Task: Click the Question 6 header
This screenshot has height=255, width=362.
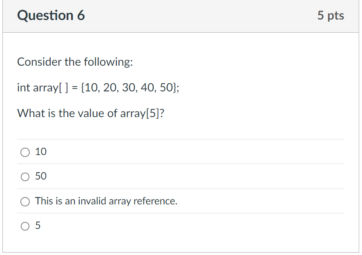Action: click(51, 16)
